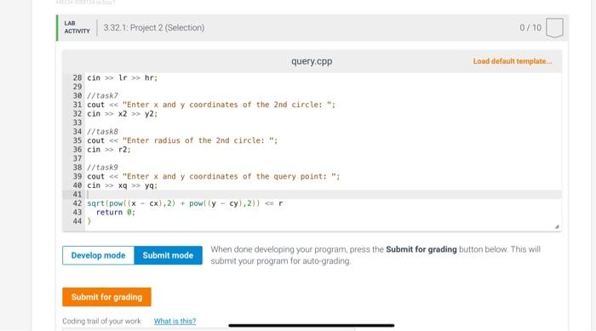This screenshot has width=596, height=331.
Task: Click the 'Enter radius of the 2nd circle' line
Action: point(182,140)
